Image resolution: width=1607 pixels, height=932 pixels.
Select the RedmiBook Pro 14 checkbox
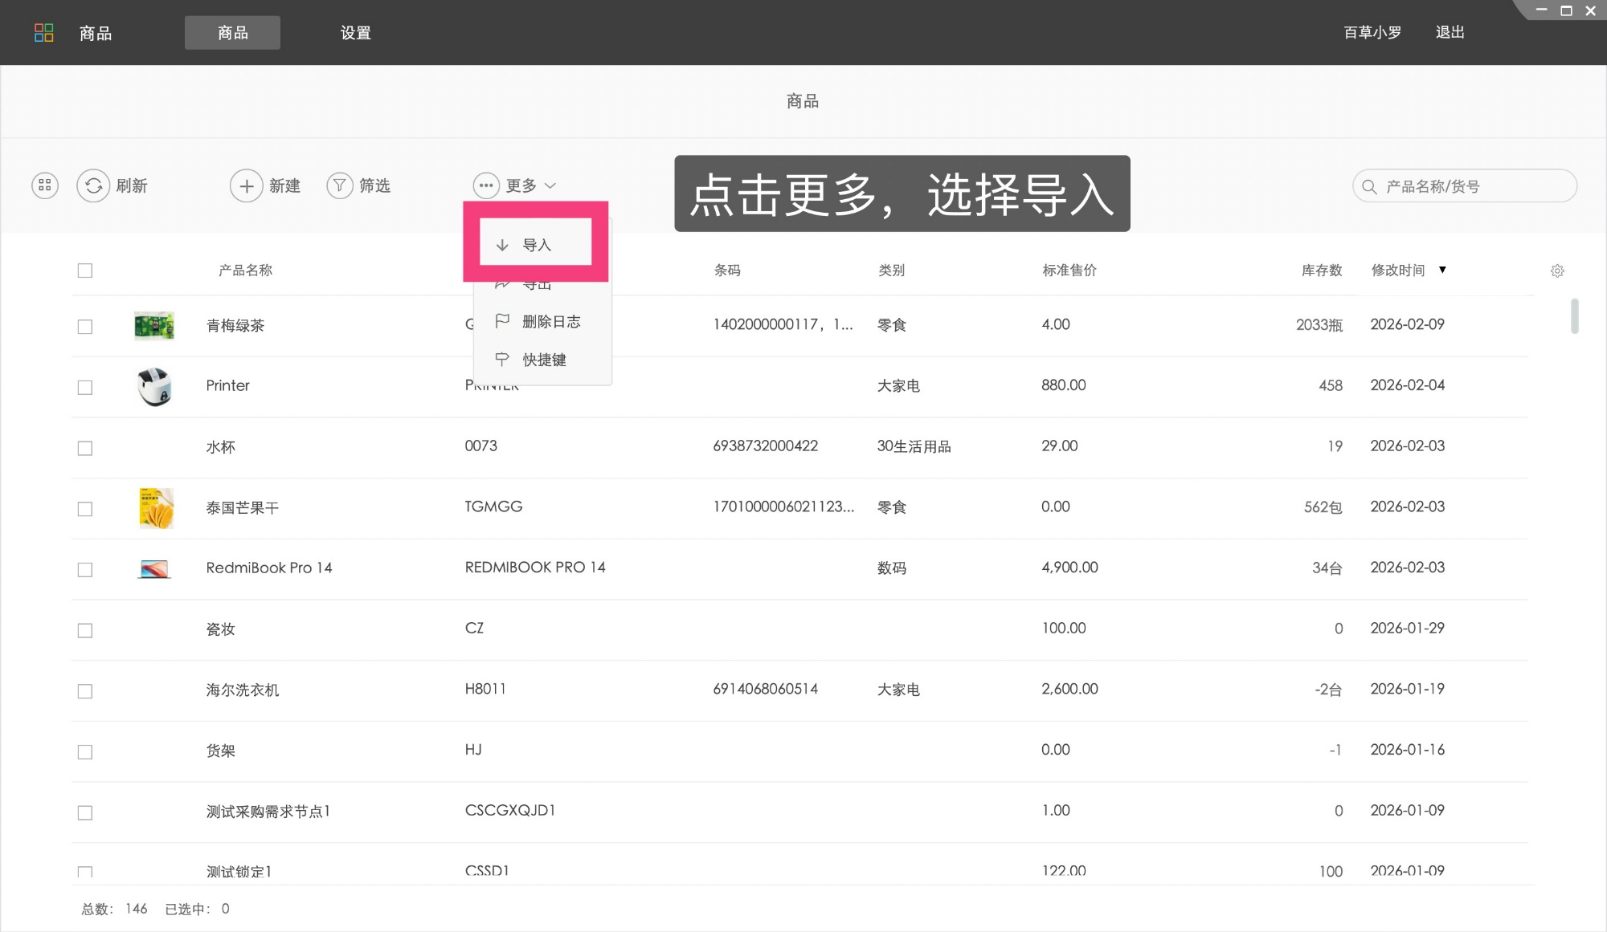click(x=85, y=569)
